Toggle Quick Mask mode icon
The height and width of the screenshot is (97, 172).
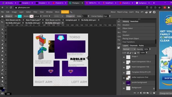2,93
